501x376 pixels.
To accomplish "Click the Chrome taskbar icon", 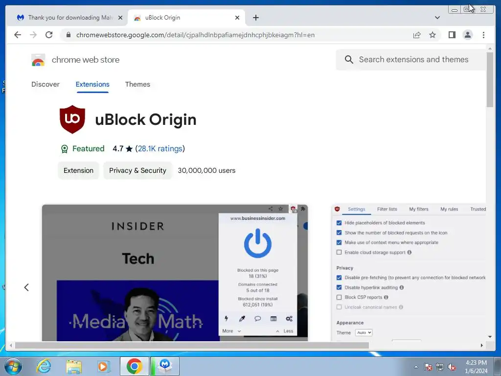I will point(134,366).
